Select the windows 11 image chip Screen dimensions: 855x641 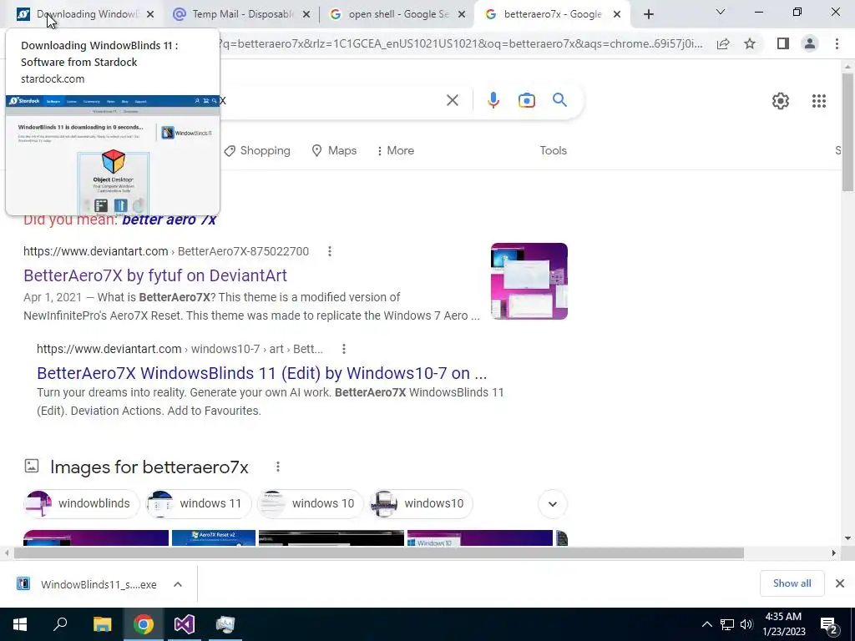click(x=199, y=503)
